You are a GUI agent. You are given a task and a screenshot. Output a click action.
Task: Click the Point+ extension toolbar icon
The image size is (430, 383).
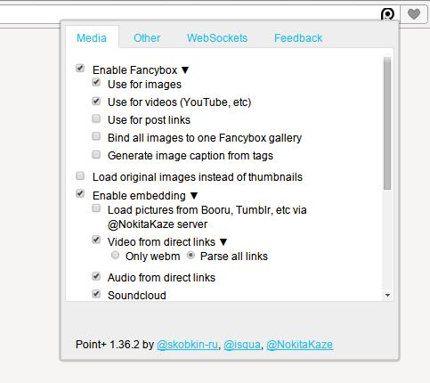[387, 14]
